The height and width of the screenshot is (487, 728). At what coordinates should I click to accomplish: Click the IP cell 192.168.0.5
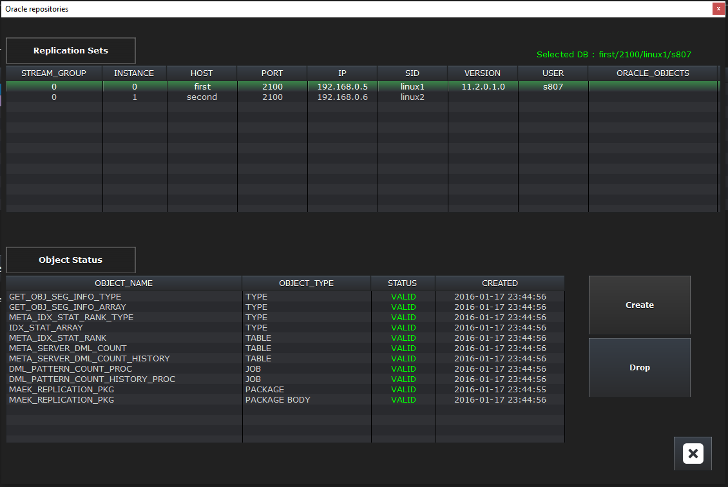pyautogui.click(x=343, y=87)
